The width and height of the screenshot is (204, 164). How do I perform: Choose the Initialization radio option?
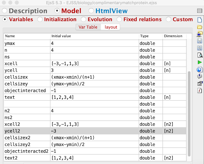coord(40,19)
